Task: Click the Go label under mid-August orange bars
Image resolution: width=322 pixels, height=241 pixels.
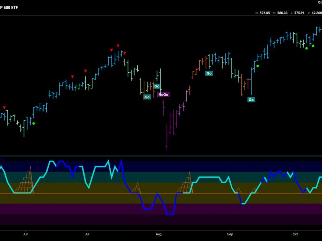Action: pyautogui.click(x=209, y=74)
